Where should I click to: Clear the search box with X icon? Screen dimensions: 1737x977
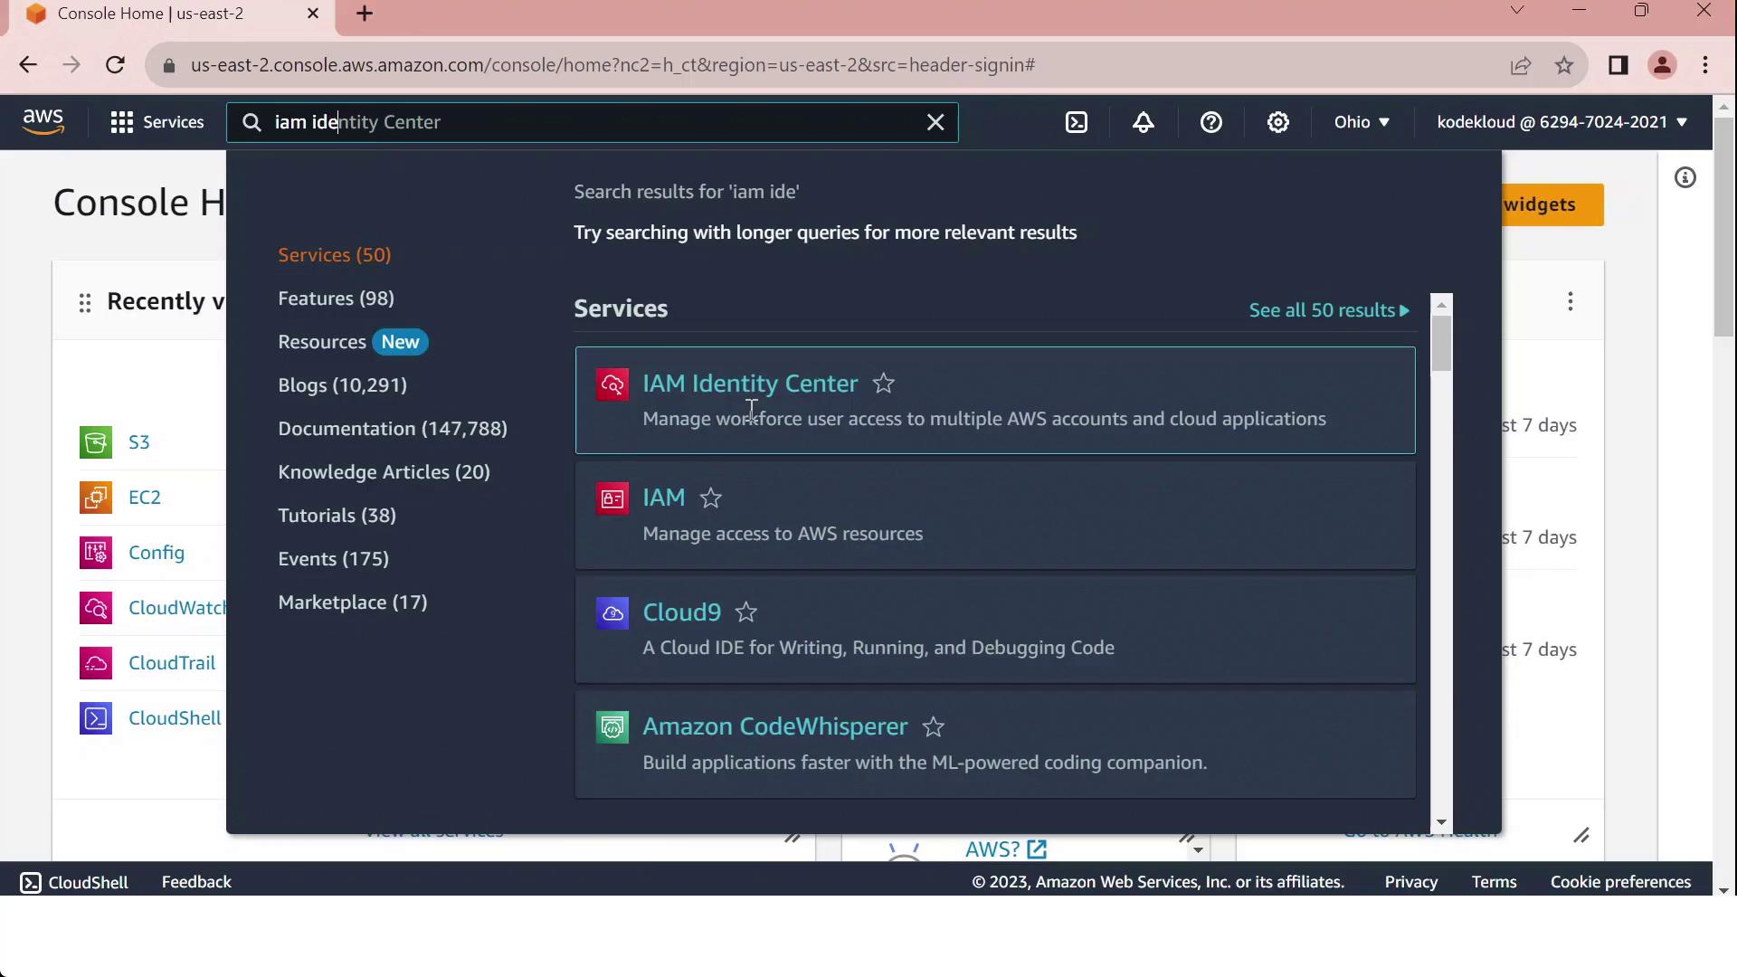935,122
